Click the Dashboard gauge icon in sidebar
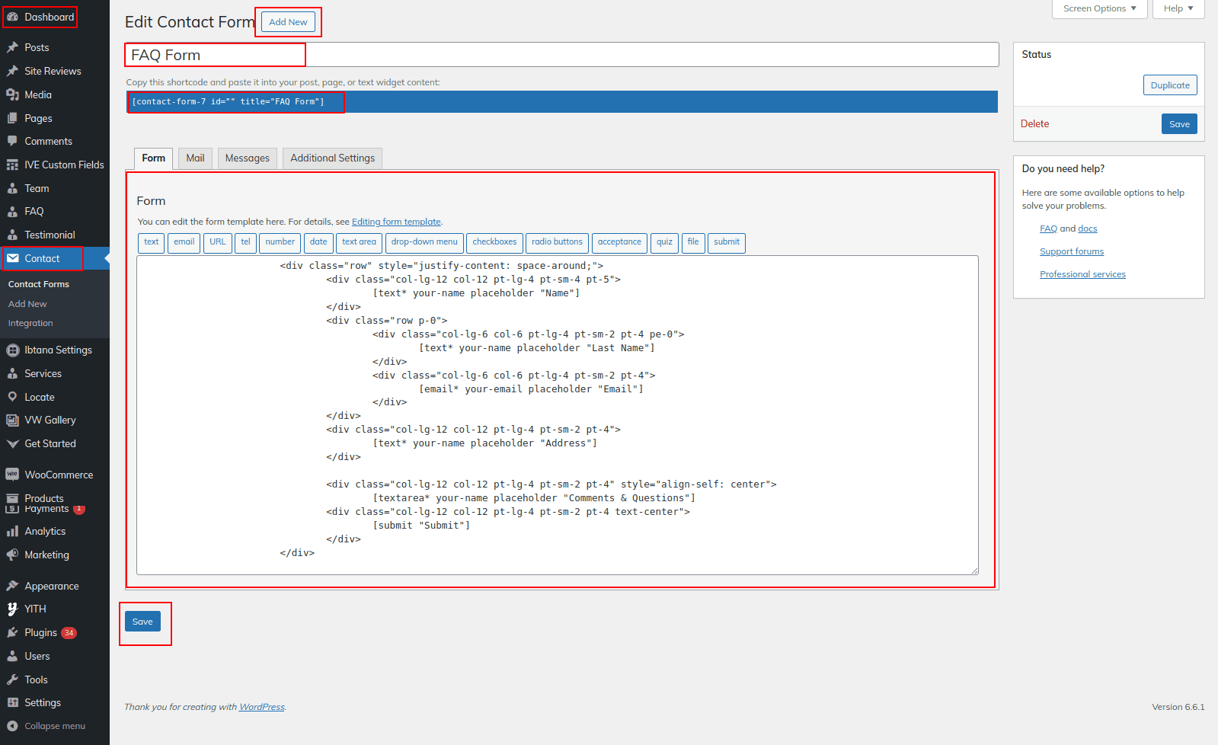This screenshot has height=745, width=1218. (x=12, y=17)
